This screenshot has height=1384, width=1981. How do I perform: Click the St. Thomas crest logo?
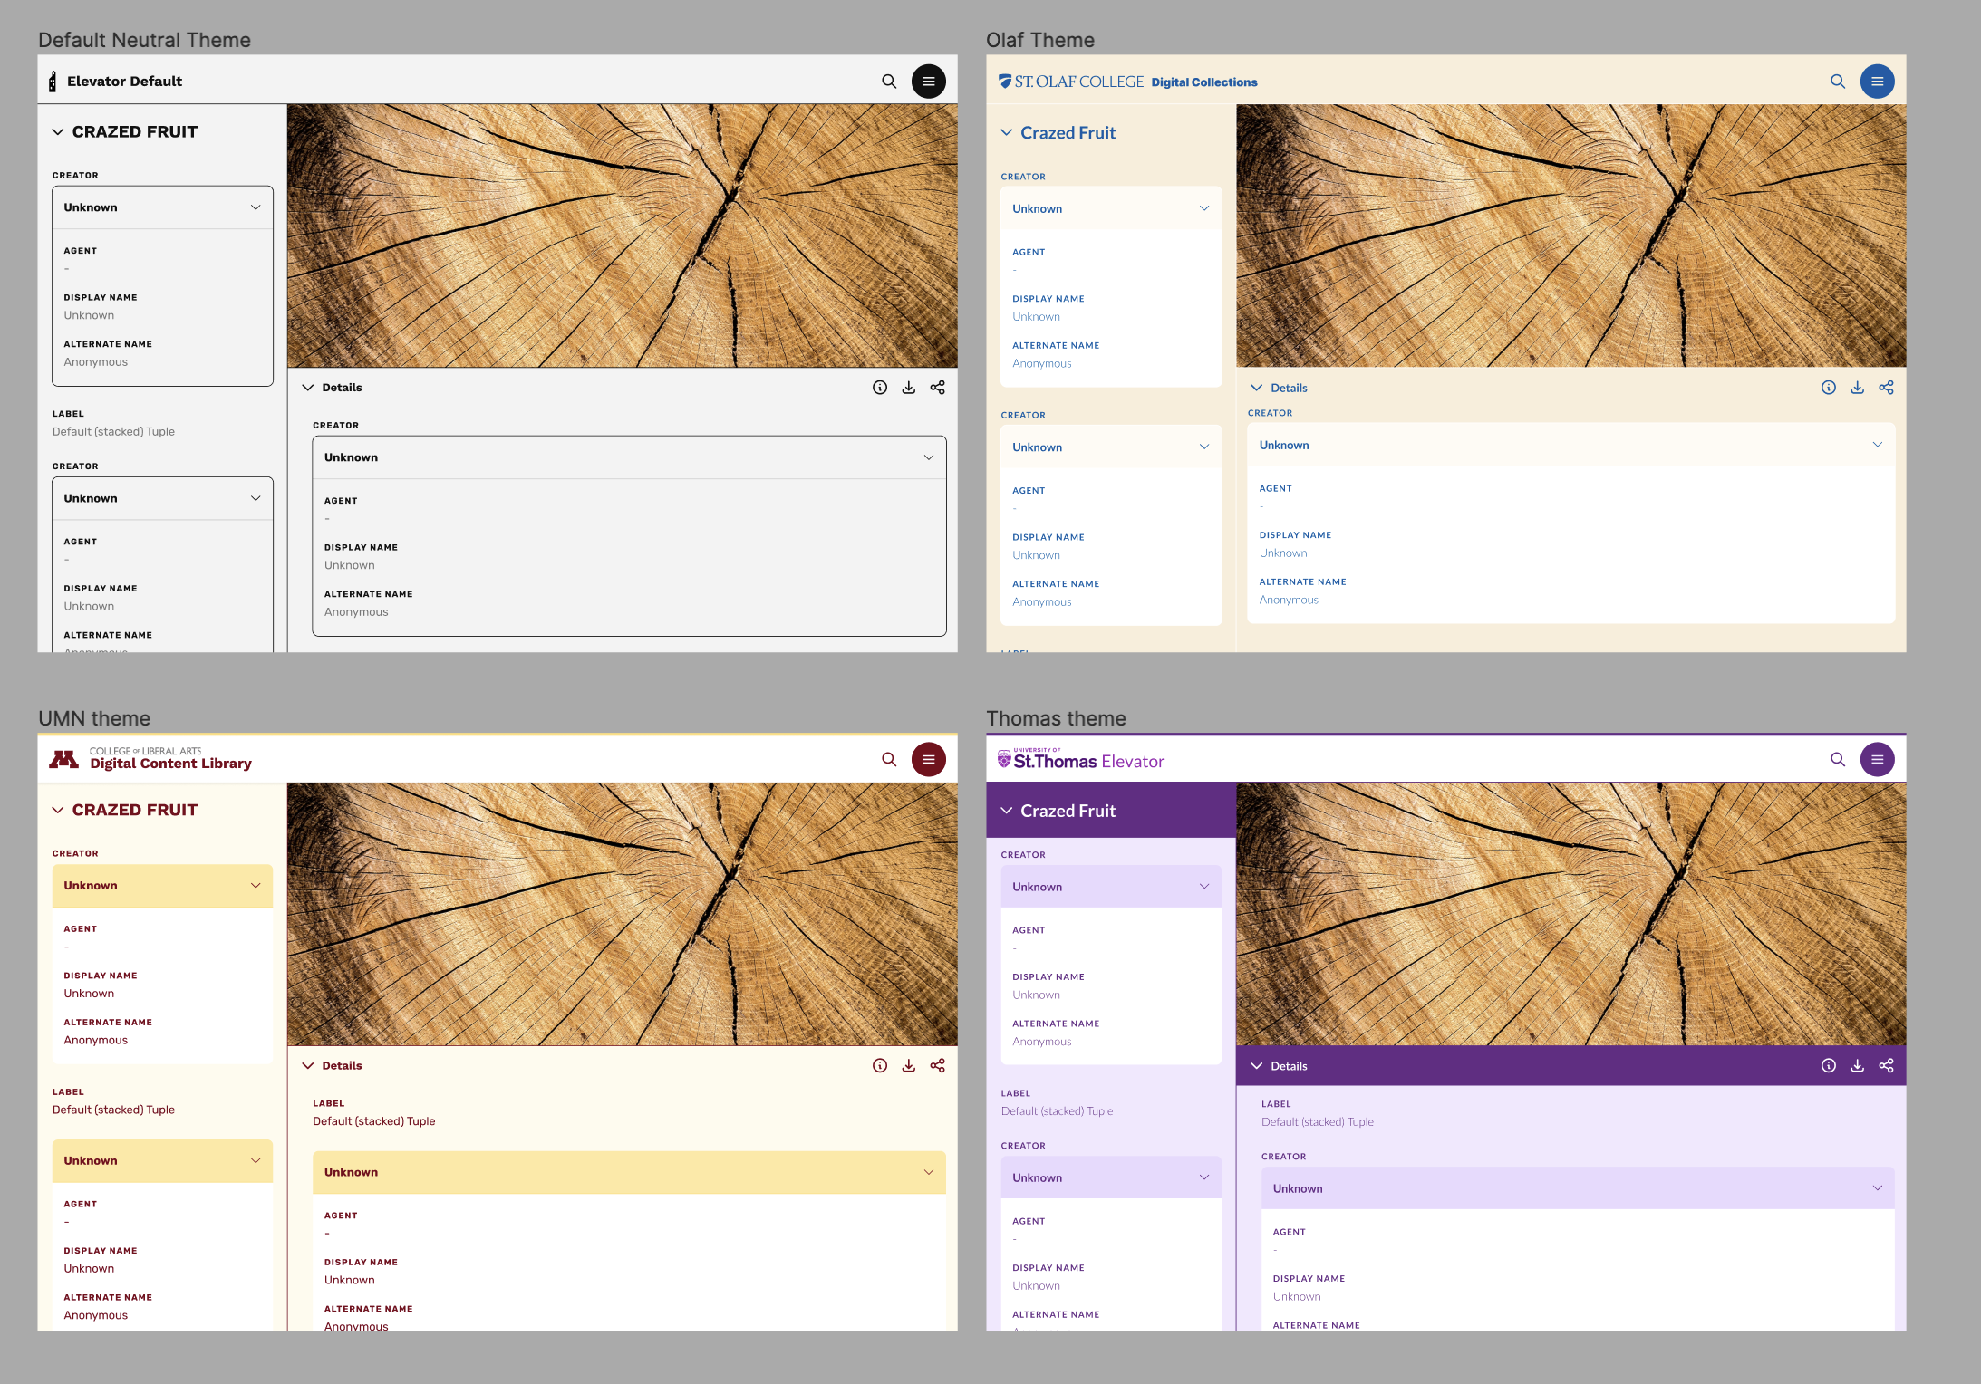[1004, 760]
